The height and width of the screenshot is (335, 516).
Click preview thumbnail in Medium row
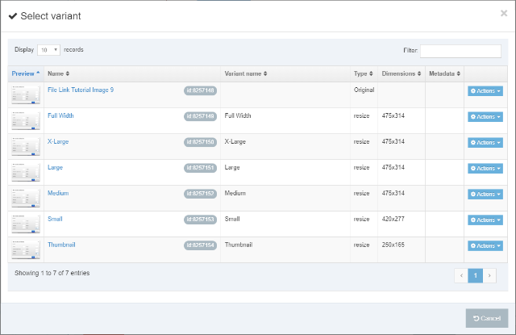pos(26,198)
